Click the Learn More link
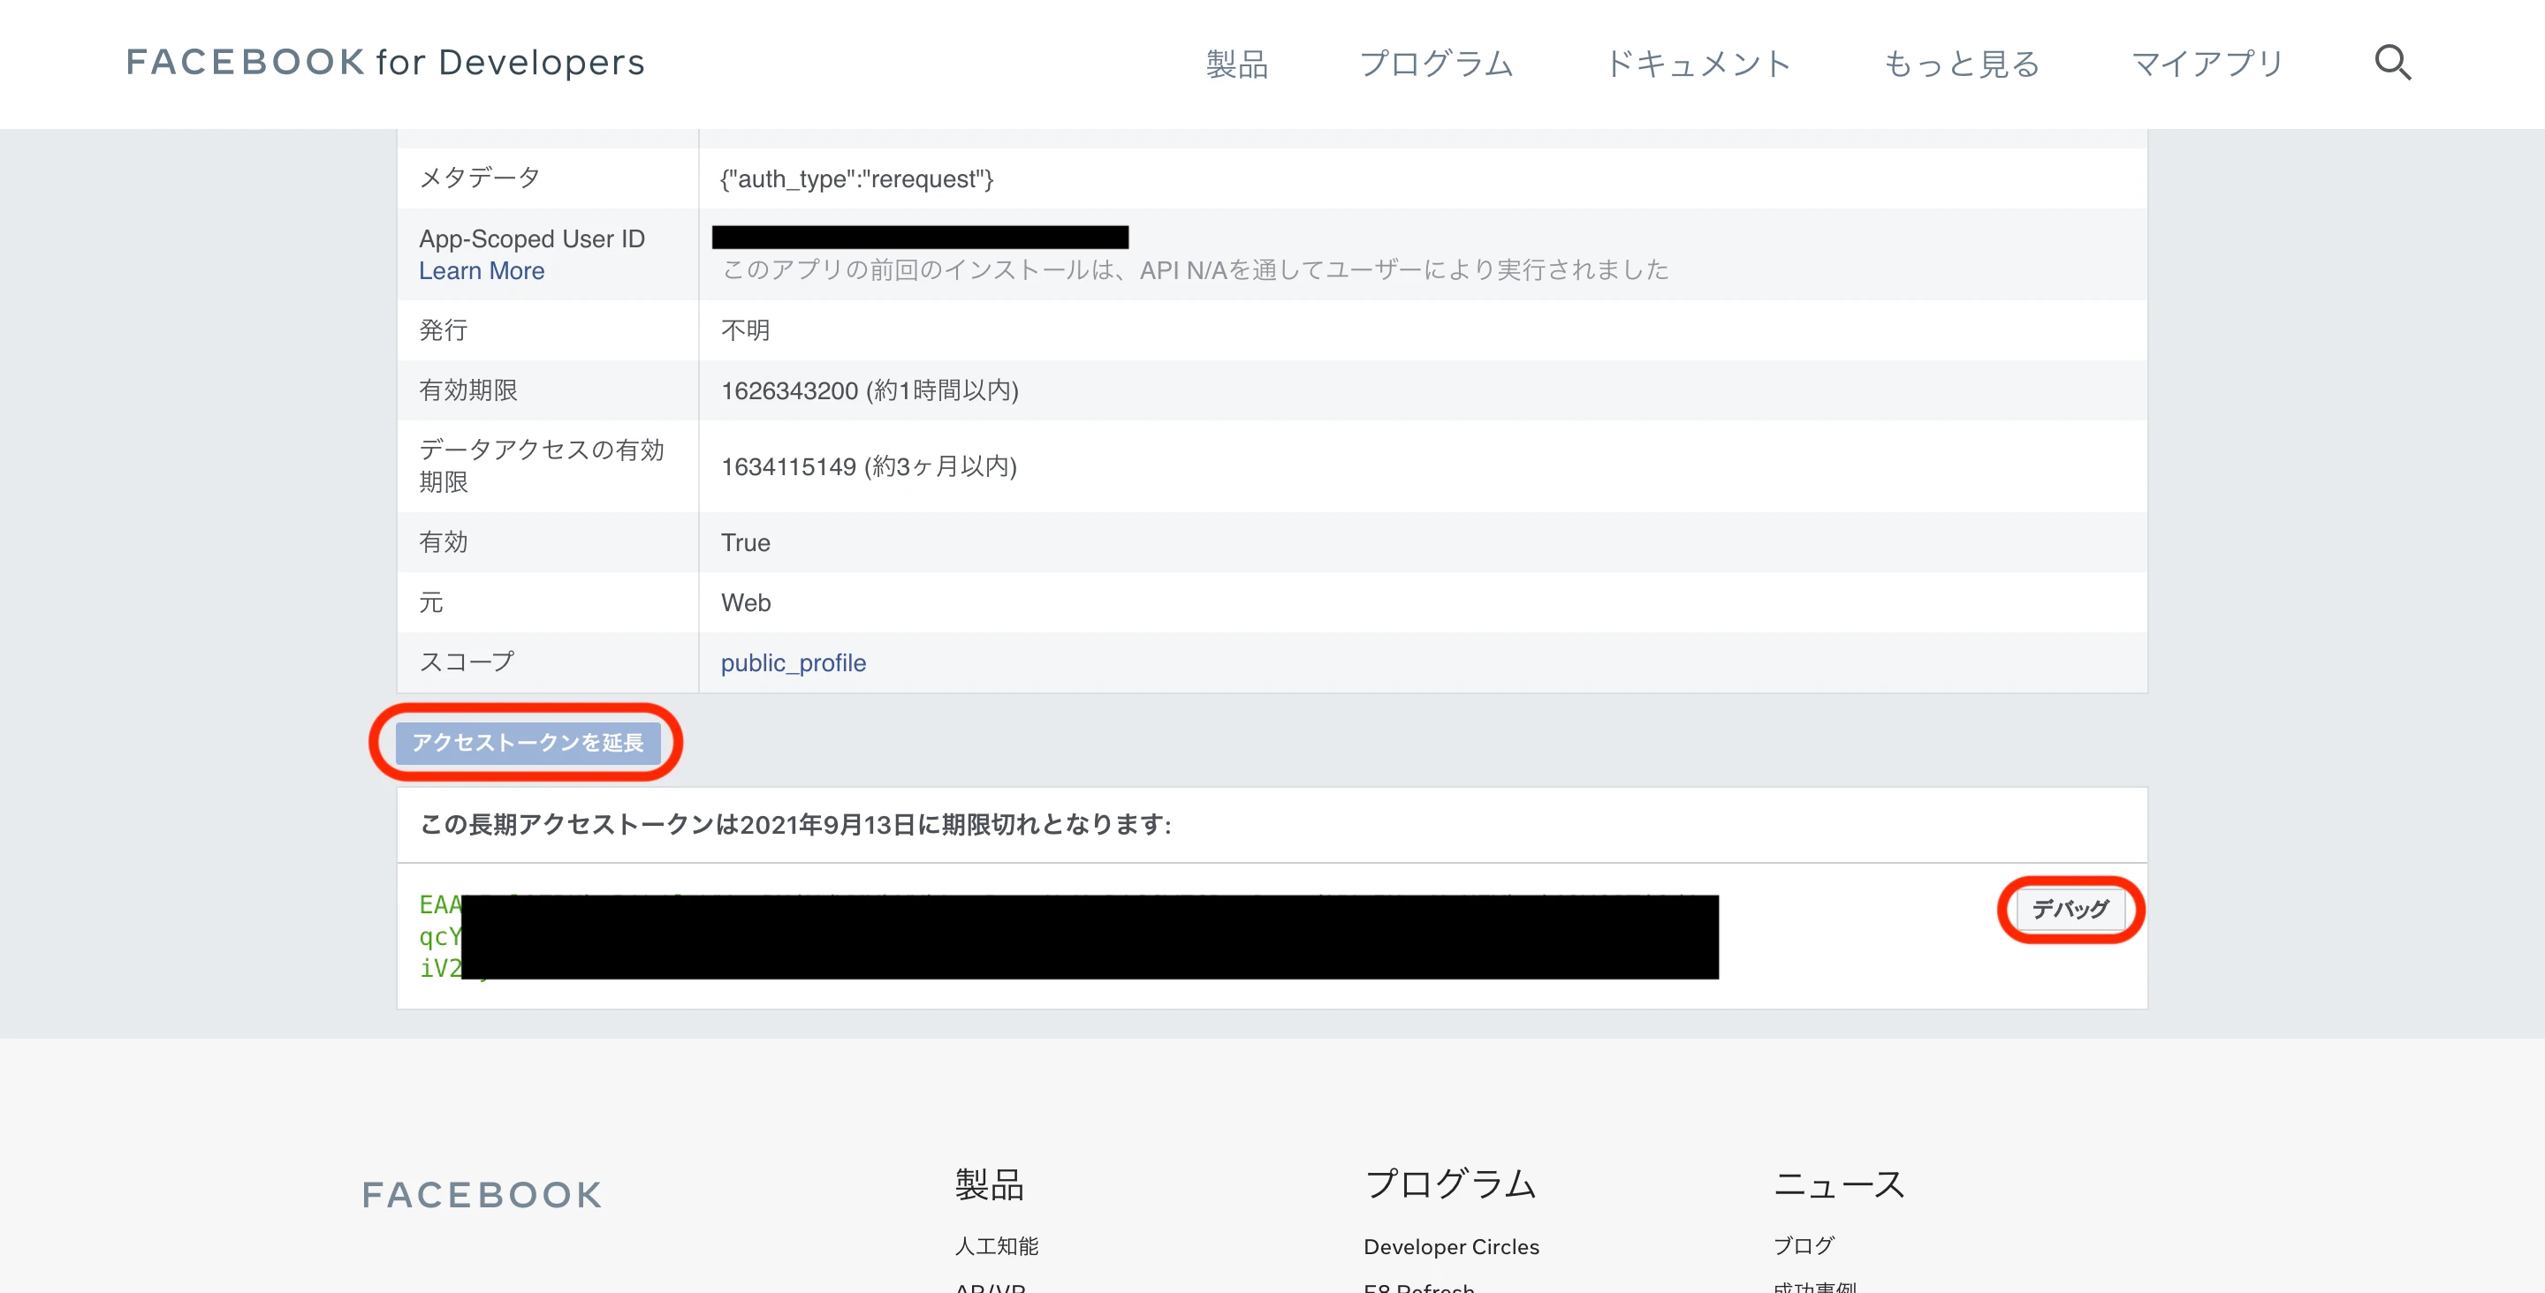Viewport: 2545px width, 1293px height. pos(481,270)
